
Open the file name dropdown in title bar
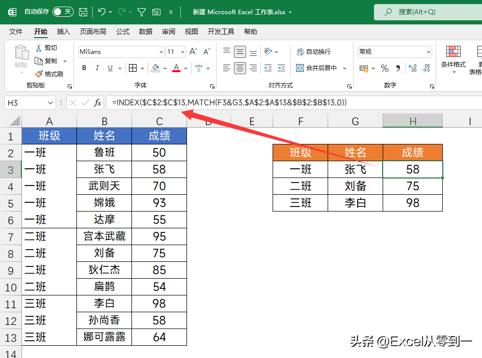pos(290,12)
